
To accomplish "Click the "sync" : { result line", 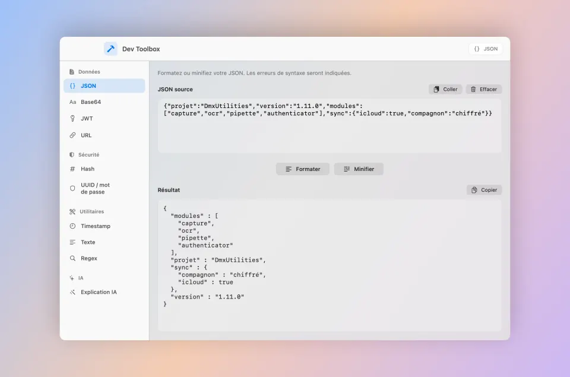I will point(189,268).
